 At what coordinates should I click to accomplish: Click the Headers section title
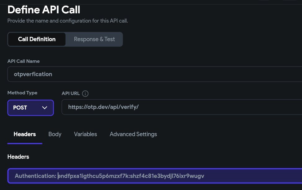pos(18,157)
